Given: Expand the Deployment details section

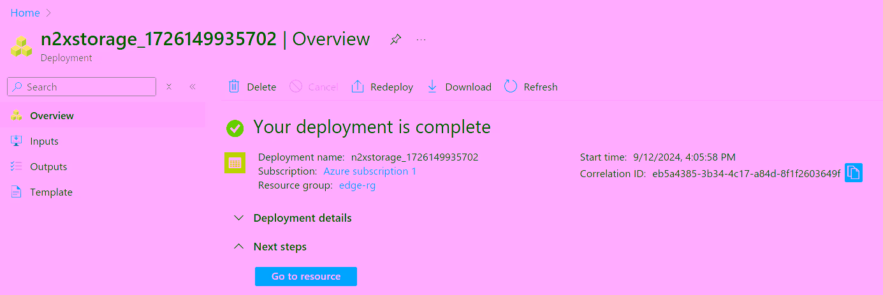Looking at the screenshot, I should 293,218.
